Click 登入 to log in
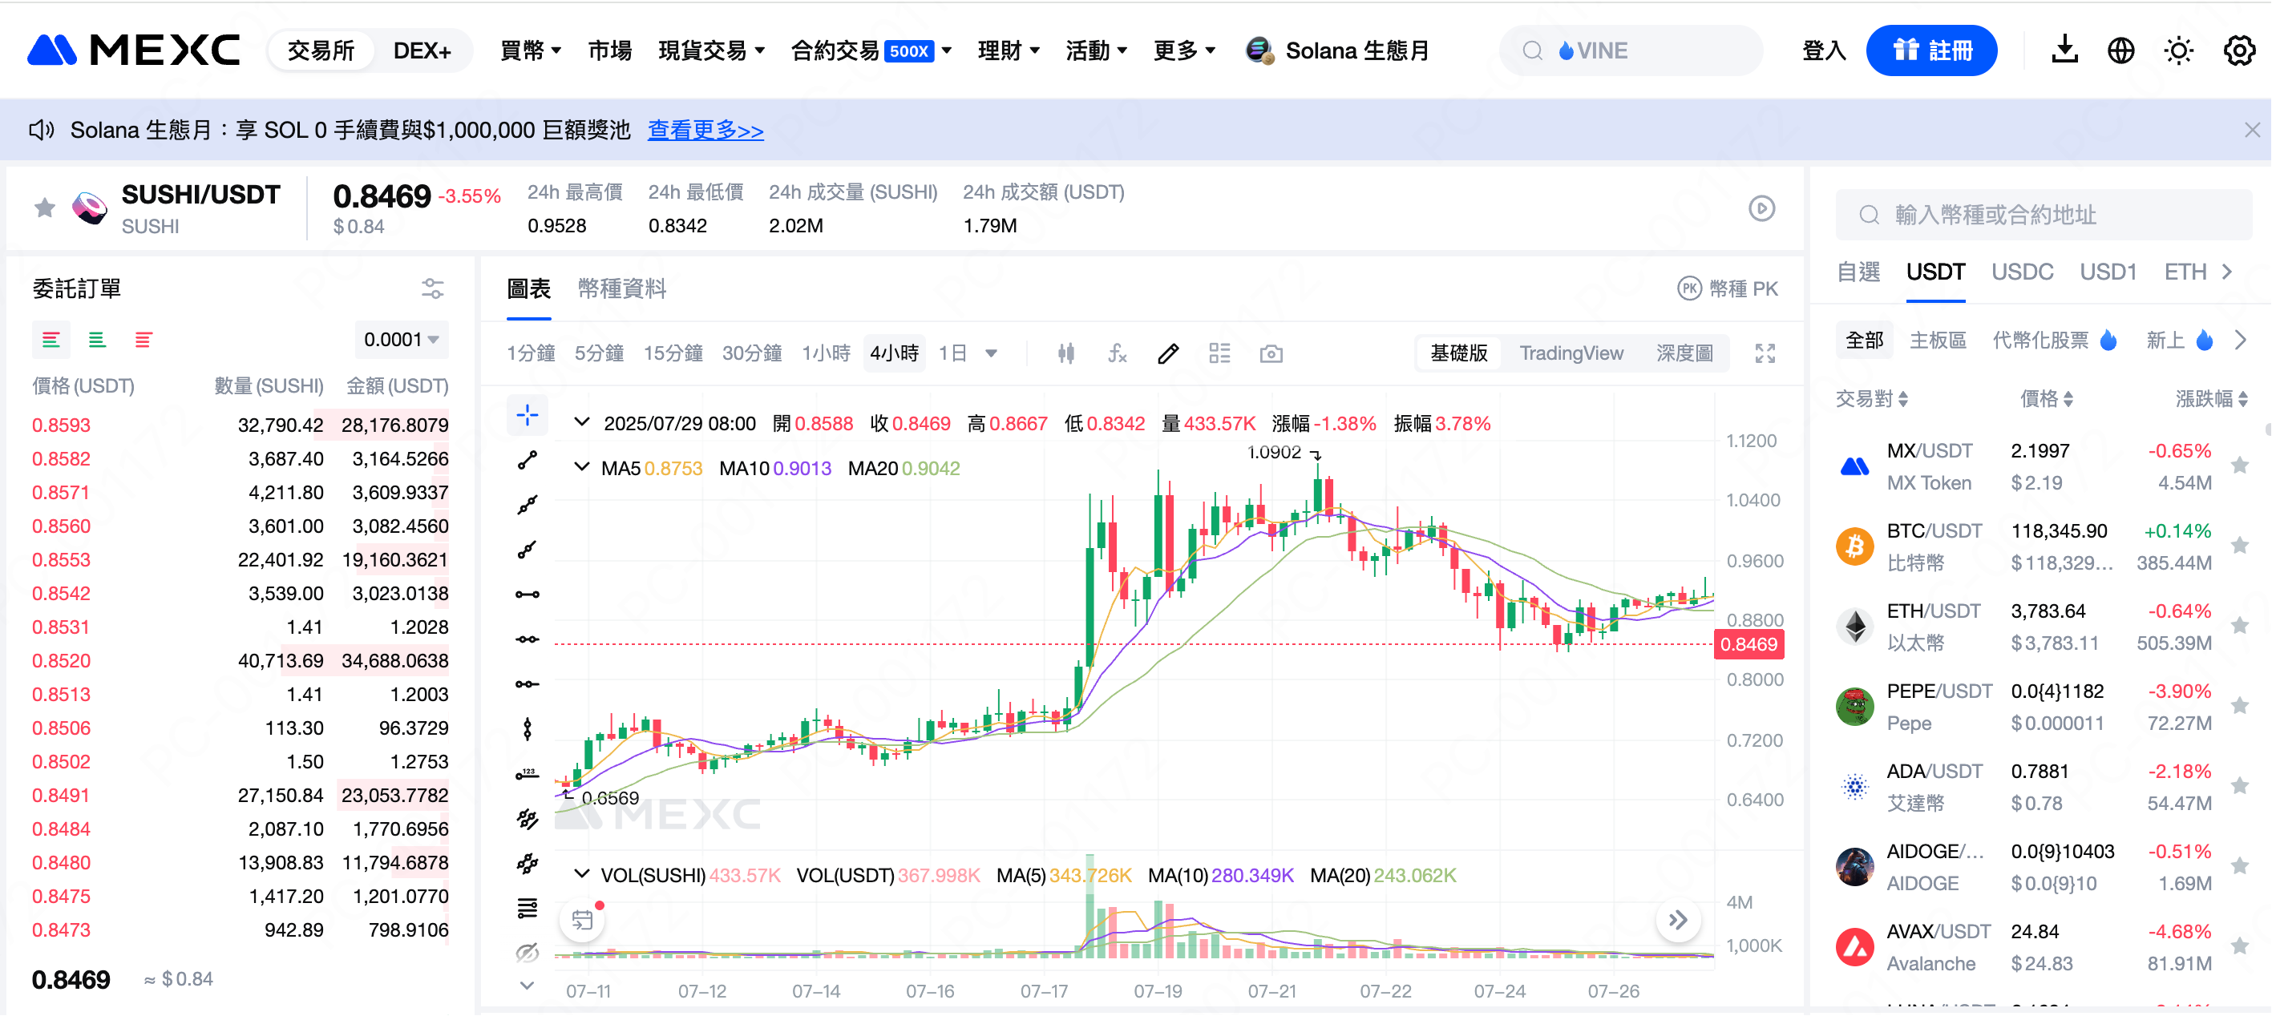The height and width of the screenshot is (1016, 2272). [x=1823, y=50]
